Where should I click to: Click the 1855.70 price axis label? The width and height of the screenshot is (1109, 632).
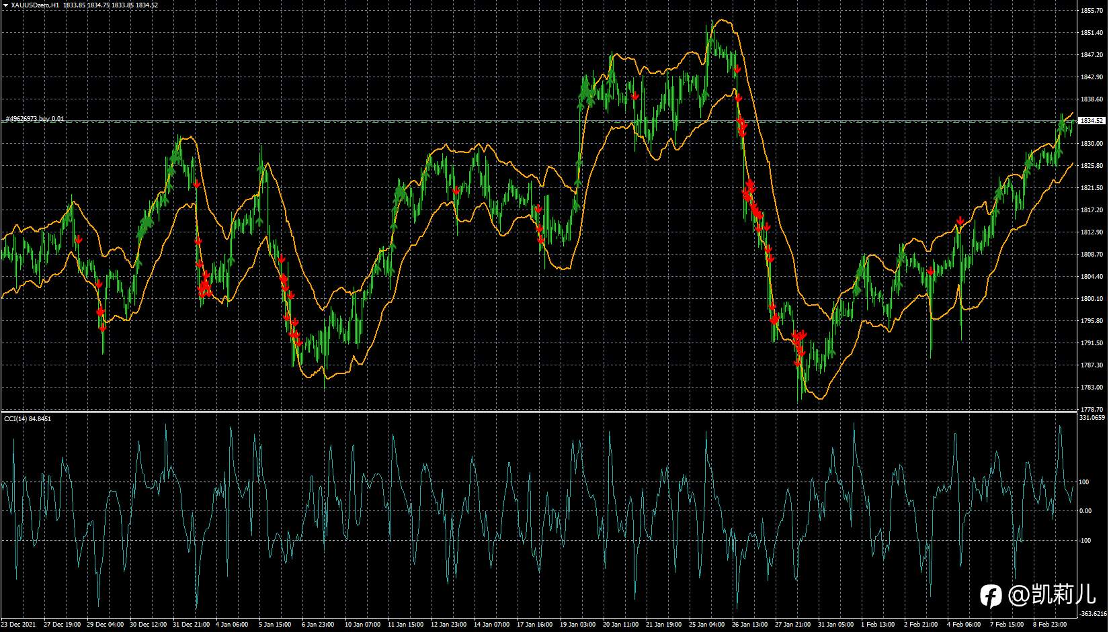1092,11
